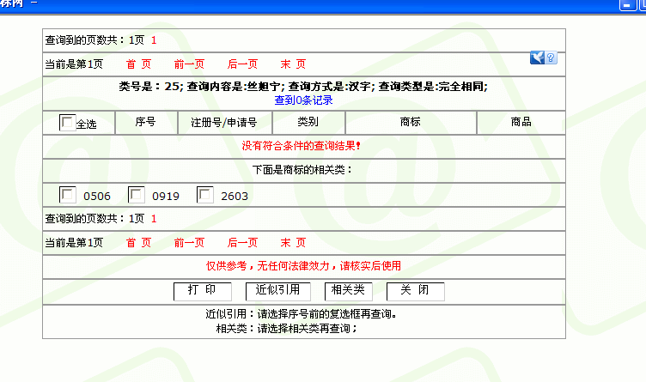Click the 商标 column header
Image resolution: width=646 pixels, height=382 pixels.
click(411, 122)
